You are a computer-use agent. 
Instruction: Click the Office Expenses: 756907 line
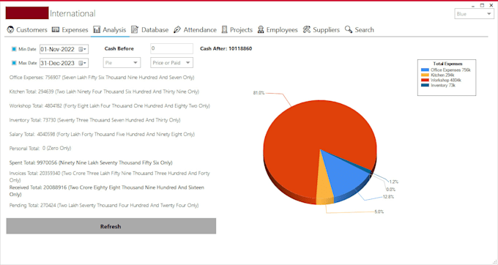102,78
